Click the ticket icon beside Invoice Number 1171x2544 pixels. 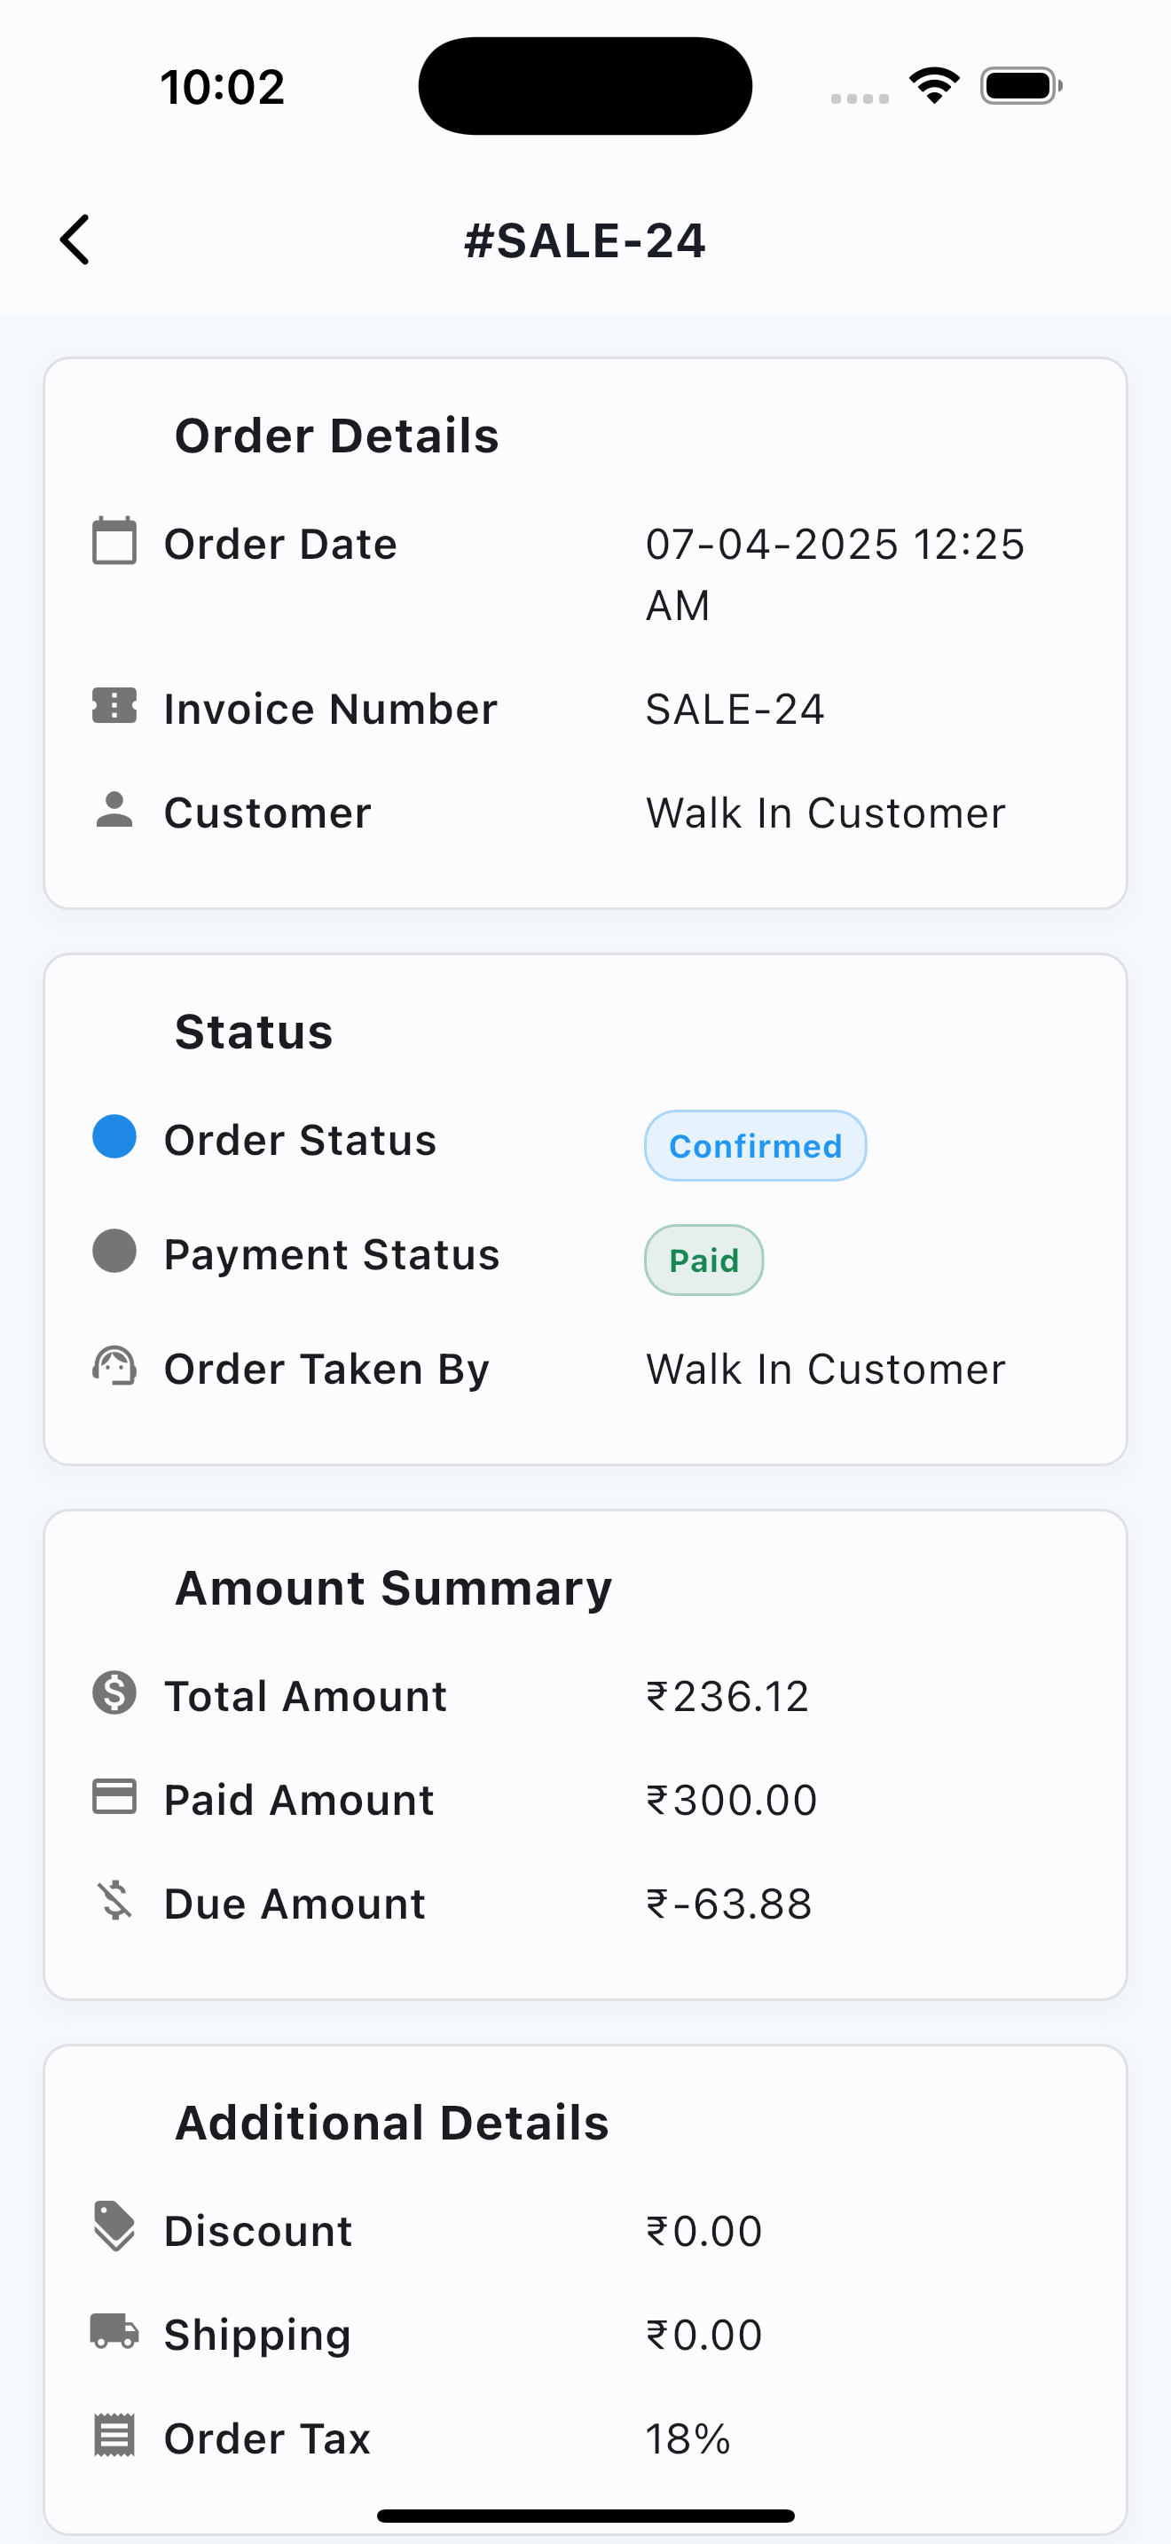point(114,706)
